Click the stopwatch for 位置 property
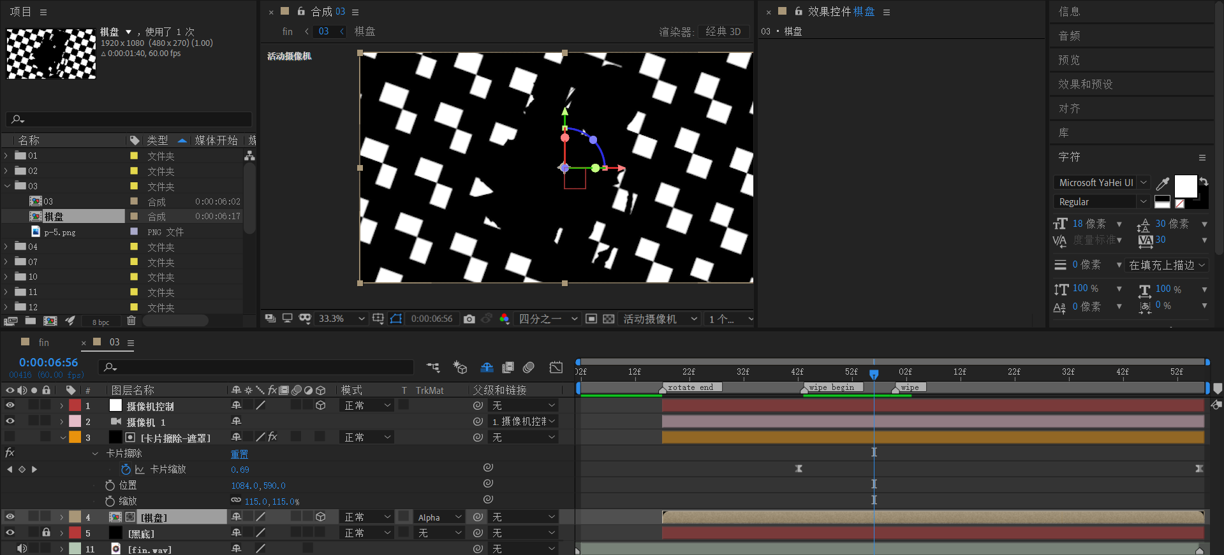The image size is (1224, 555). tap(110, 486)
